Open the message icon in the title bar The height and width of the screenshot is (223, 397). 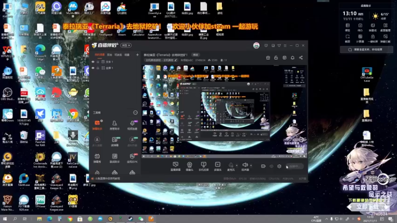click(266, 46)
